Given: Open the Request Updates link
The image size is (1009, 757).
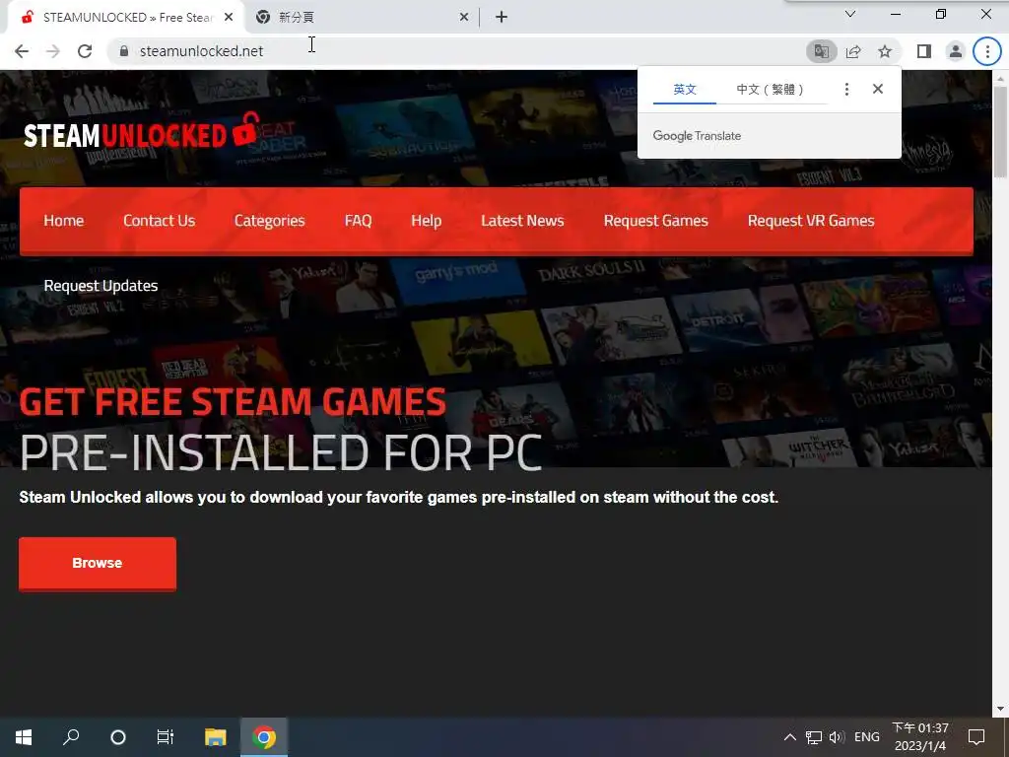Looking at the screenshot, I should point(101,286).
